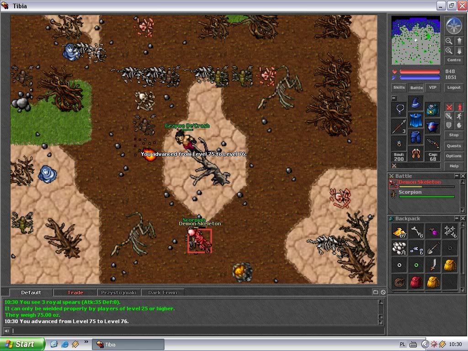Click the white pearls stack in Backpack
The width and height of the screenshot is (468, 351).
coord(399,248)
